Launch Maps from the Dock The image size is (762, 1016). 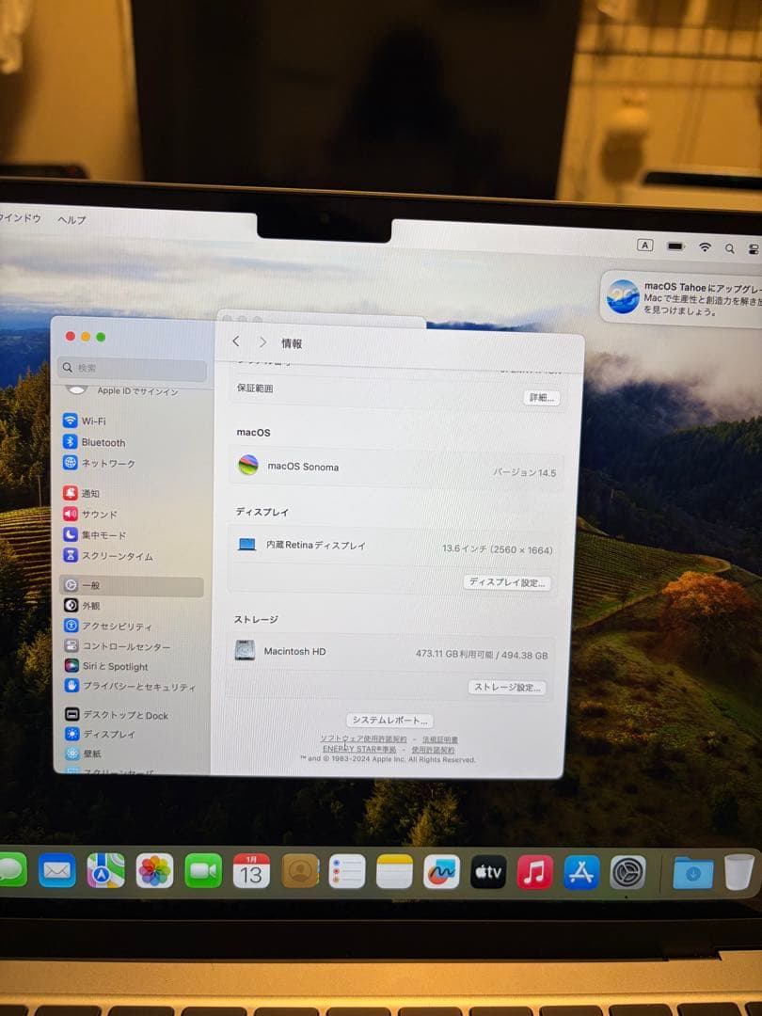click(105, 870)
